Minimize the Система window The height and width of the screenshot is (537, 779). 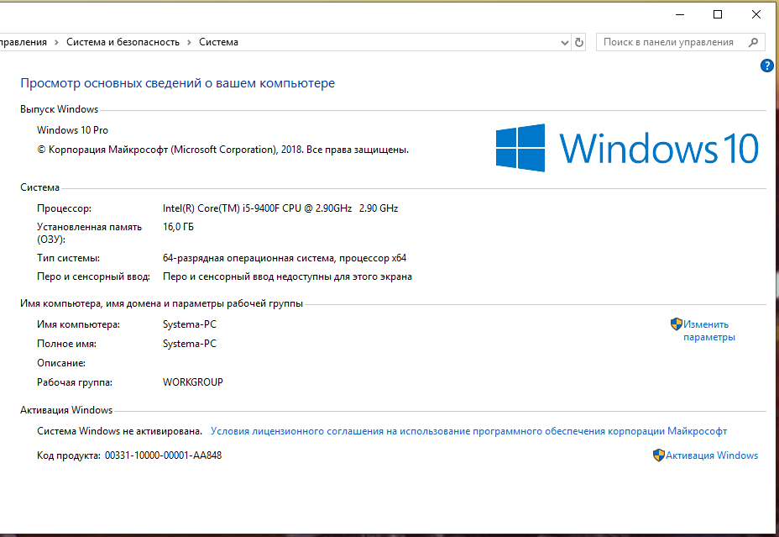(680, 14)
